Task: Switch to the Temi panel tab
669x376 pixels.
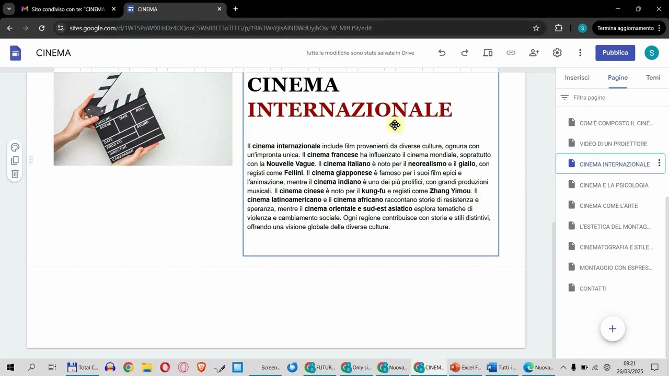Action: pyautogui.click(x=653, y=78)
